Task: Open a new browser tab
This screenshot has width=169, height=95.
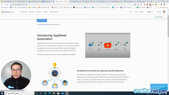Action: point(151,2)
